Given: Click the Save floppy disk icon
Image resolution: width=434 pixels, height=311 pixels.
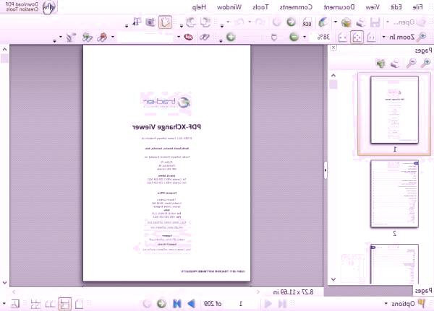Looking at the screenshot, I should (375, 22).
